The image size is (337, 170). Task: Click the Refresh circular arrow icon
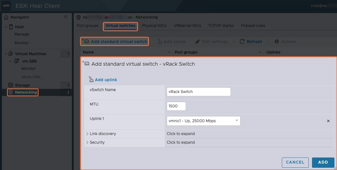point(242,41)
